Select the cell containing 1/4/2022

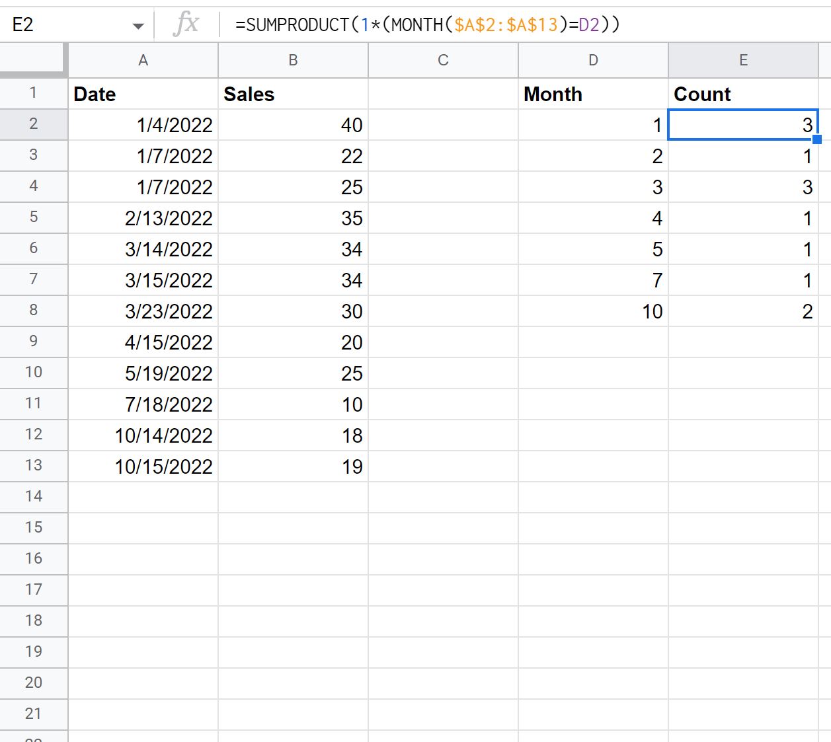tap(143, 125)
